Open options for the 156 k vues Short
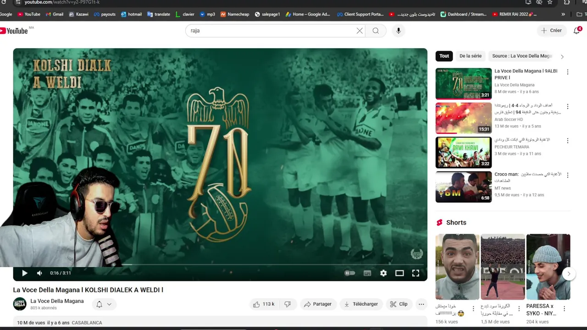This screenshot has height=330, width=587. [x=473, y=308]
